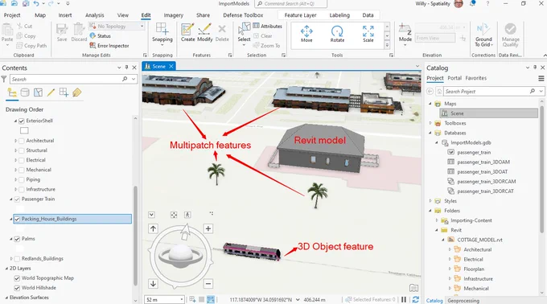Expand the Styles node in Catalog
This screenshot has width=547, height=304.
(430, 201)
